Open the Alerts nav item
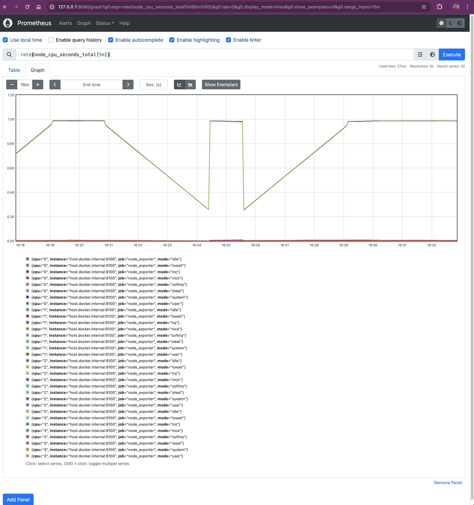The image size is (474, 505). point(66,23)
